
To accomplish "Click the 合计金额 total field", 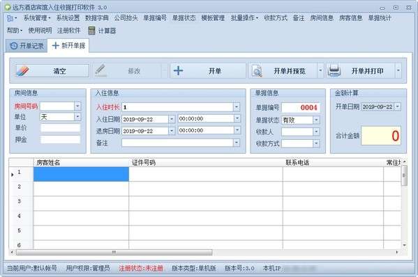I will point(381,136).
